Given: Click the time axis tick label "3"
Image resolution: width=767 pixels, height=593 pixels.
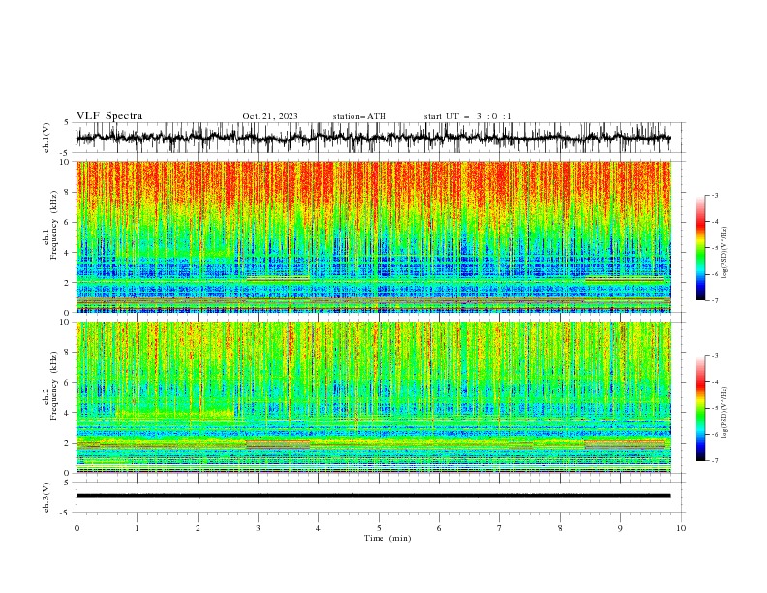Looking at the screenshot, I should click(x=258, y=528).
